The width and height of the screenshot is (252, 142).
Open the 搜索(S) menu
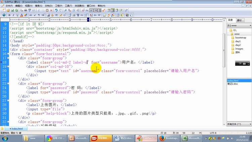tap(39, 6)
